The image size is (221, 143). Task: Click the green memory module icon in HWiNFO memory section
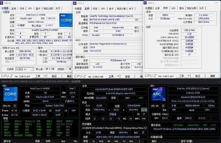(144, 110)
